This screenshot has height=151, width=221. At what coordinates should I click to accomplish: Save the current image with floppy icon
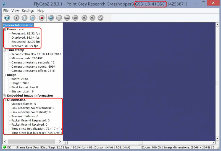tap(51, 18)
